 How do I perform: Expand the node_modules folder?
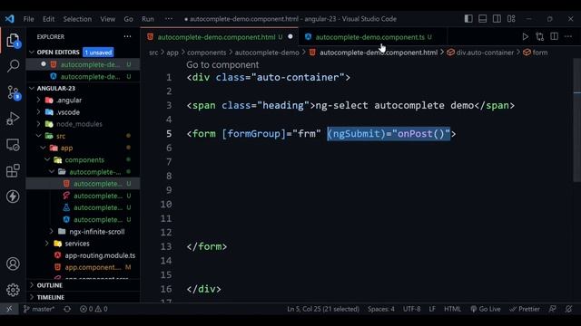38,124
